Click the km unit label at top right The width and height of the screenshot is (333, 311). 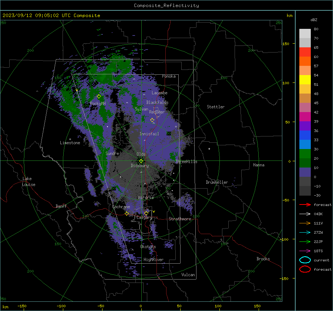pyautogui.click(x=289, y=16)
